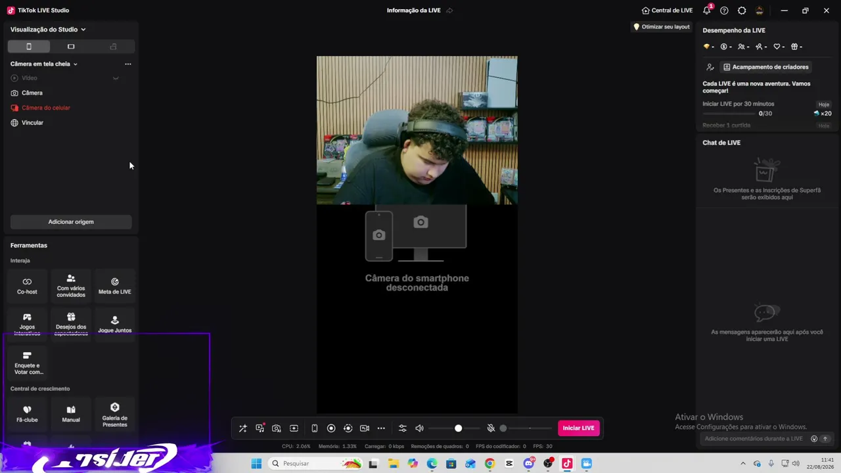Toggle the muted microphone icon
The image size is (841, 473).
[491, 428]
